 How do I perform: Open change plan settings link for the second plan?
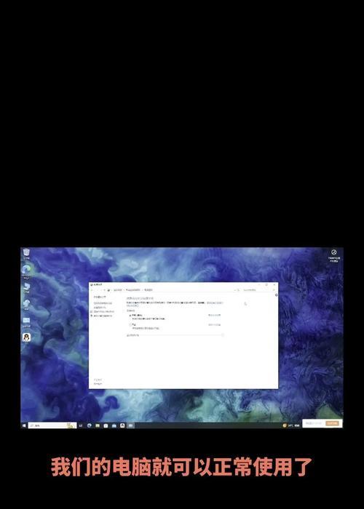pos(215,324)
